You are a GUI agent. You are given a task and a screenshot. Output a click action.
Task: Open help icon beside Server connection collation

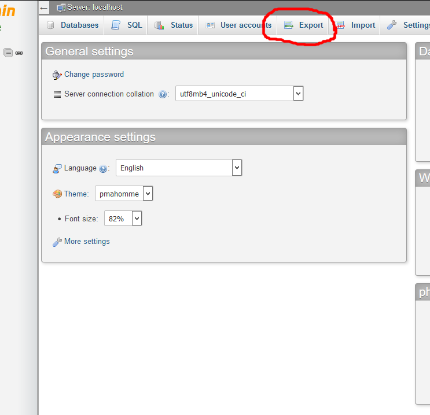(163, 94)
